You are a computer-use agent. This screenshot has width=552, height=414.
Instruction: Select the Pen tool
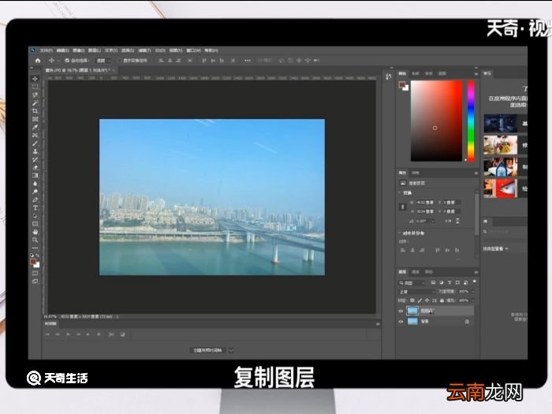[35, 200]
